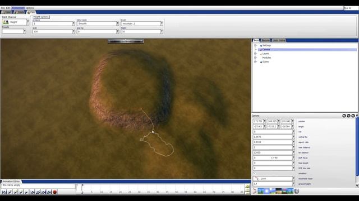Viewport: 359px width, 201px height.
Task: Click the red record button
Action: click(x=54, y=192)
